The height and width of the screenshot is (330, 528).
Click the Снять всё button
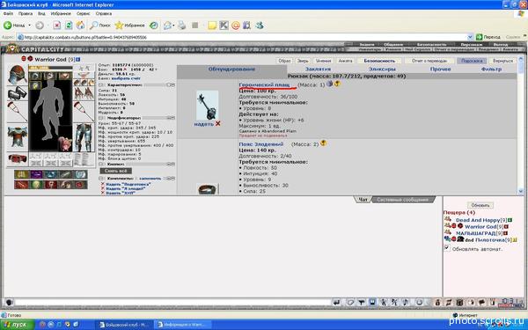pos(116,171)
